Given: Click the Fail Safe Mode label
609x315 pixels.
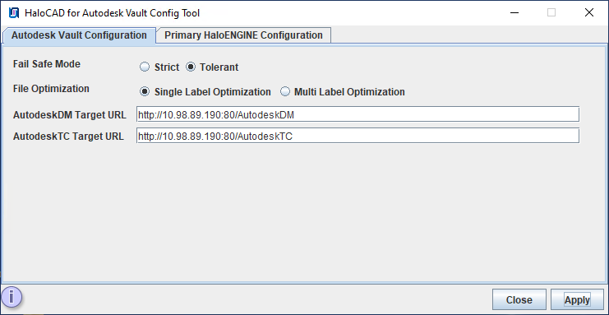Looking at the screenshot, I should (47, 64).
